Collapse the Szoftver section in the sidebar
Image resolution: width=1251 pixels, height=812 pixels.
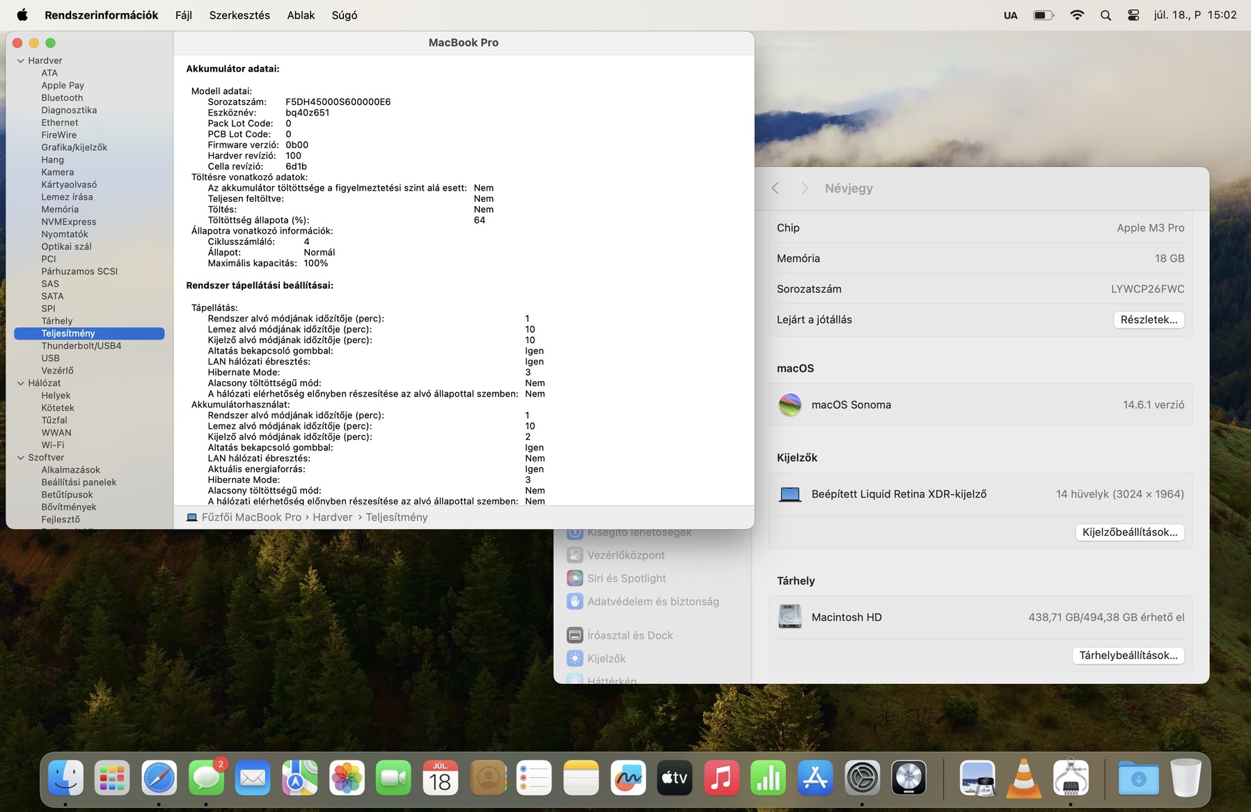pos(21,458)
